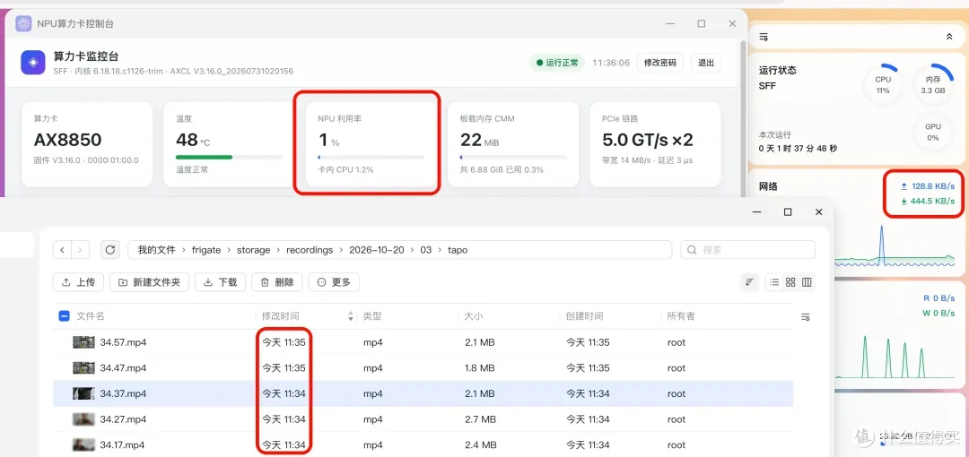Switch to grid view
This screenshot has height=457, width=969.
(790, 282)
